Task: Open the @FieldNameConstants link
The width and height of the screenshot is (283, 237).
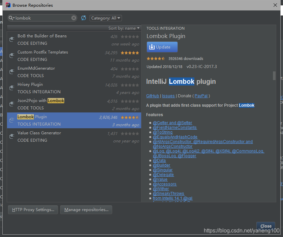Action: [x=175, y=128]
